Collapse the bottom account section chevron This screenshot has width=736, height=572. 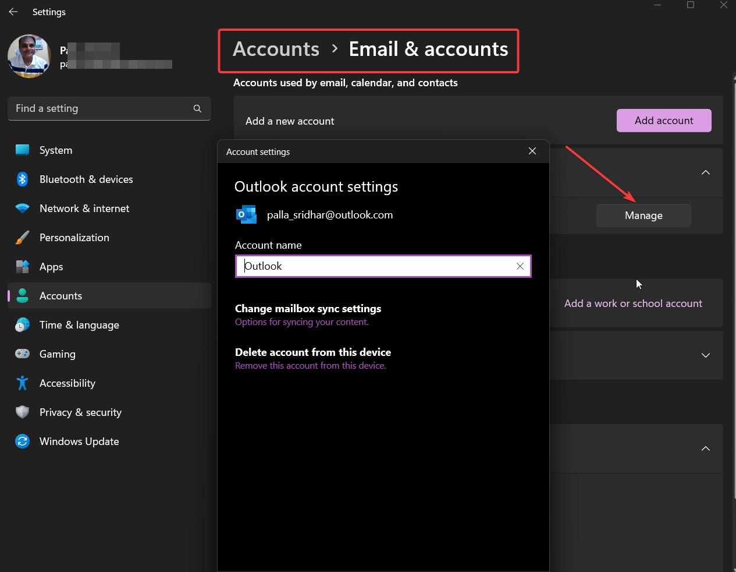[x=705, y=449]
